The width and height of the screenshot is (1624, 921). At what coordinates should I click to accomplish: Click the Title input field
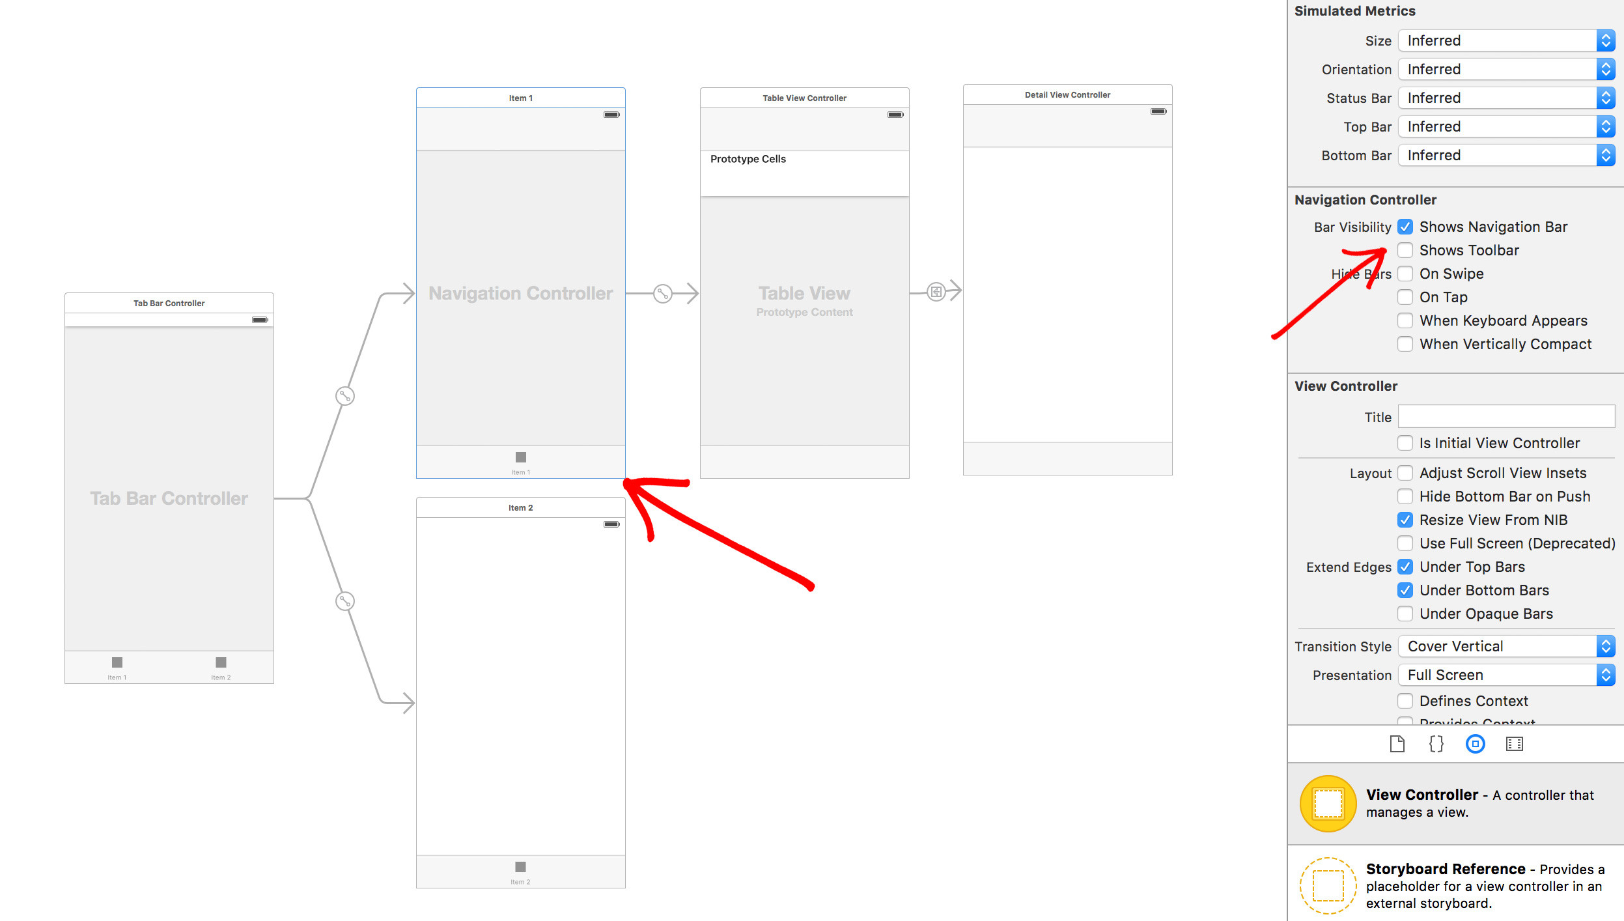1505,416
